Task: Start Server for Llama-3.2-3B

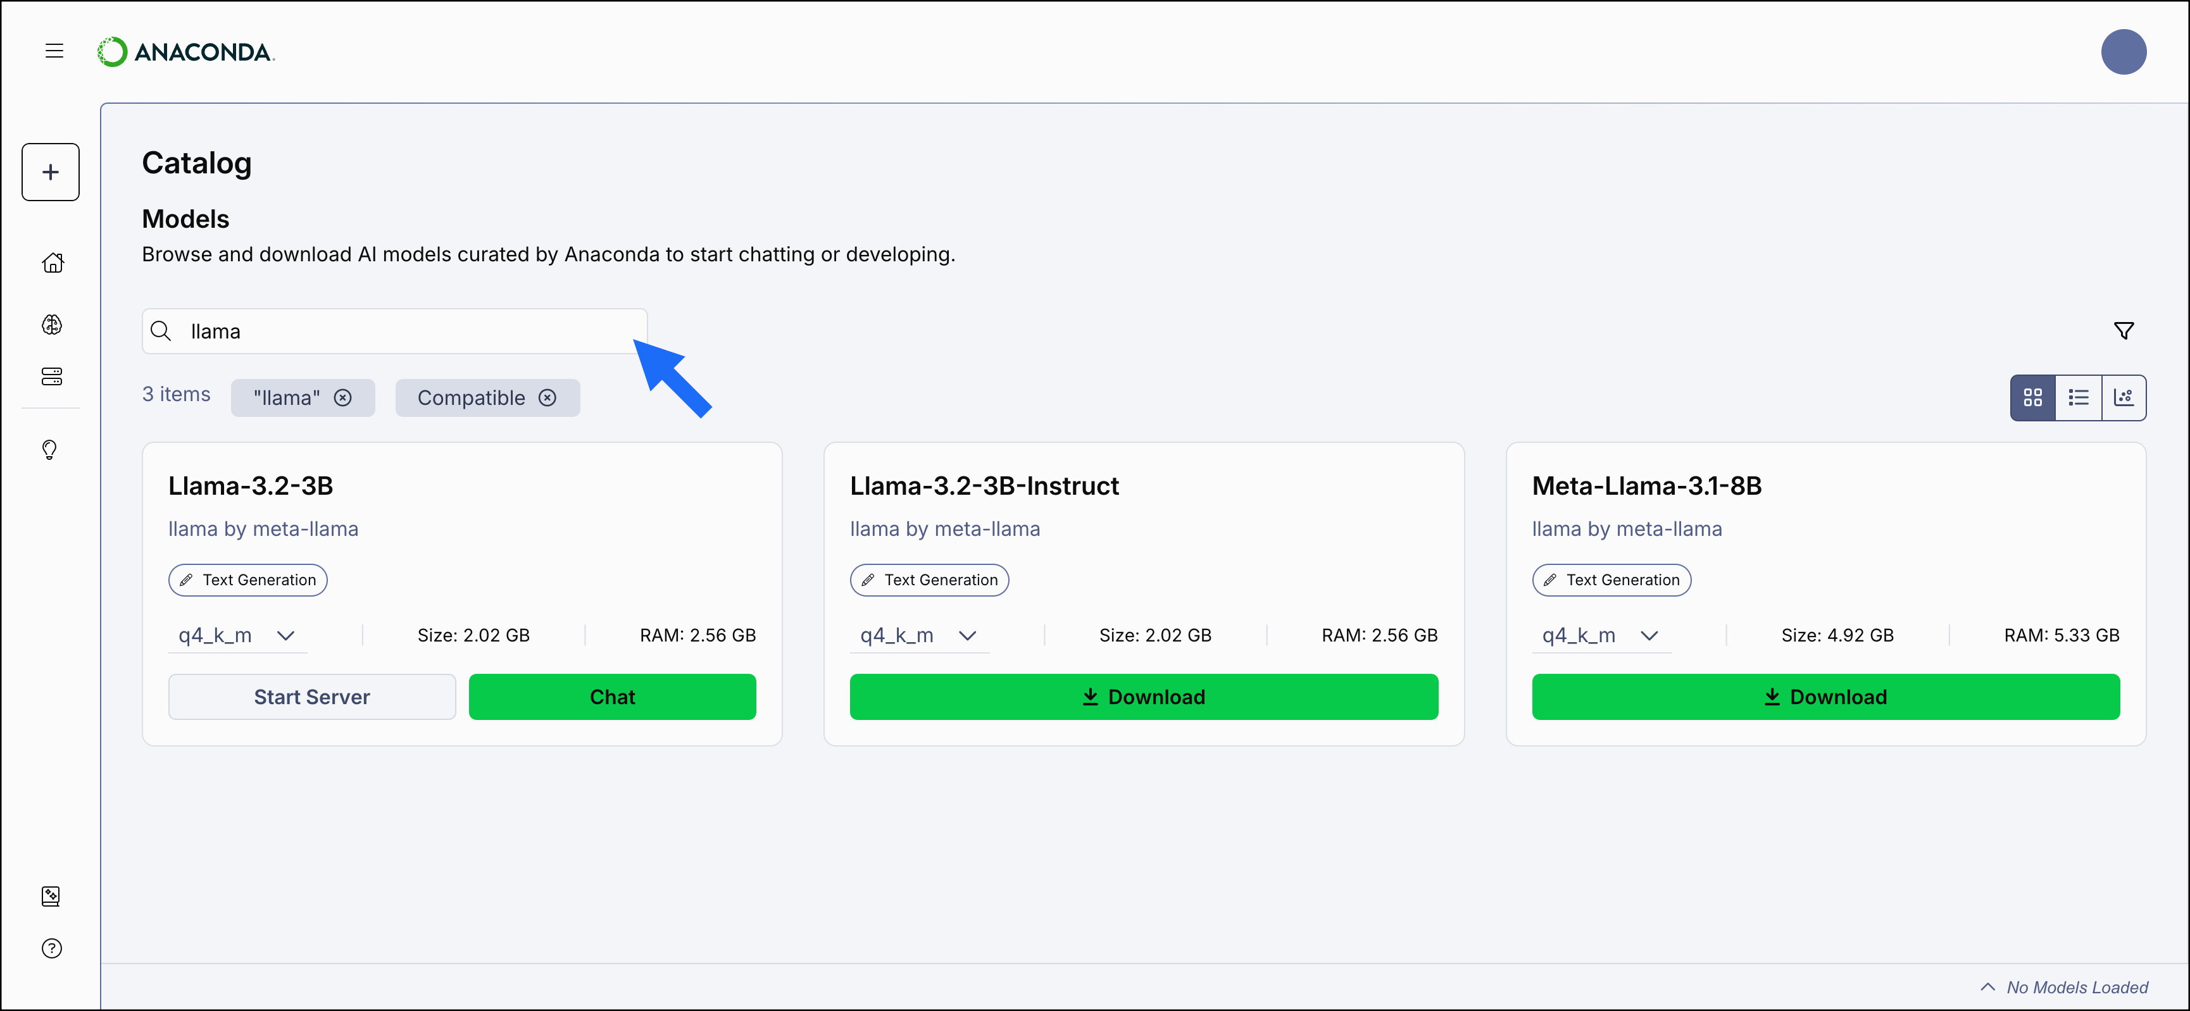Action: pyautogui.click(x=311, y=696)
